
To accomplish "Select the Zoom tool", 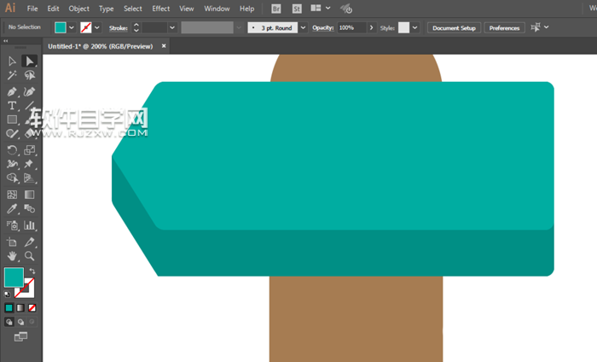I will tap(29, 255).
